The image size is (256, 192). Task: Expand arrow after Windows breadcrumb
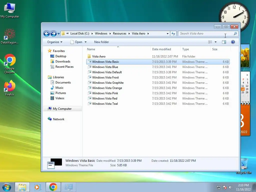[x=110, y=34]
